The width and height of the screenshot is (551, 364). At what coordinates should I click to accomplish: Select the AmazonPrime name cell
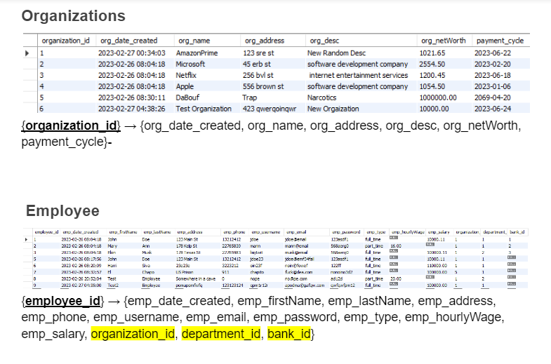[197, 53]
